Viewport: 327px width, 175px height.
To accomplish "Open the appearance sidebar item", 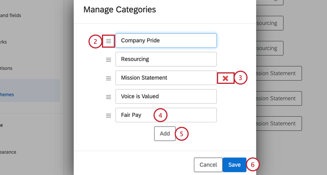I will click(x=8, y=152).
